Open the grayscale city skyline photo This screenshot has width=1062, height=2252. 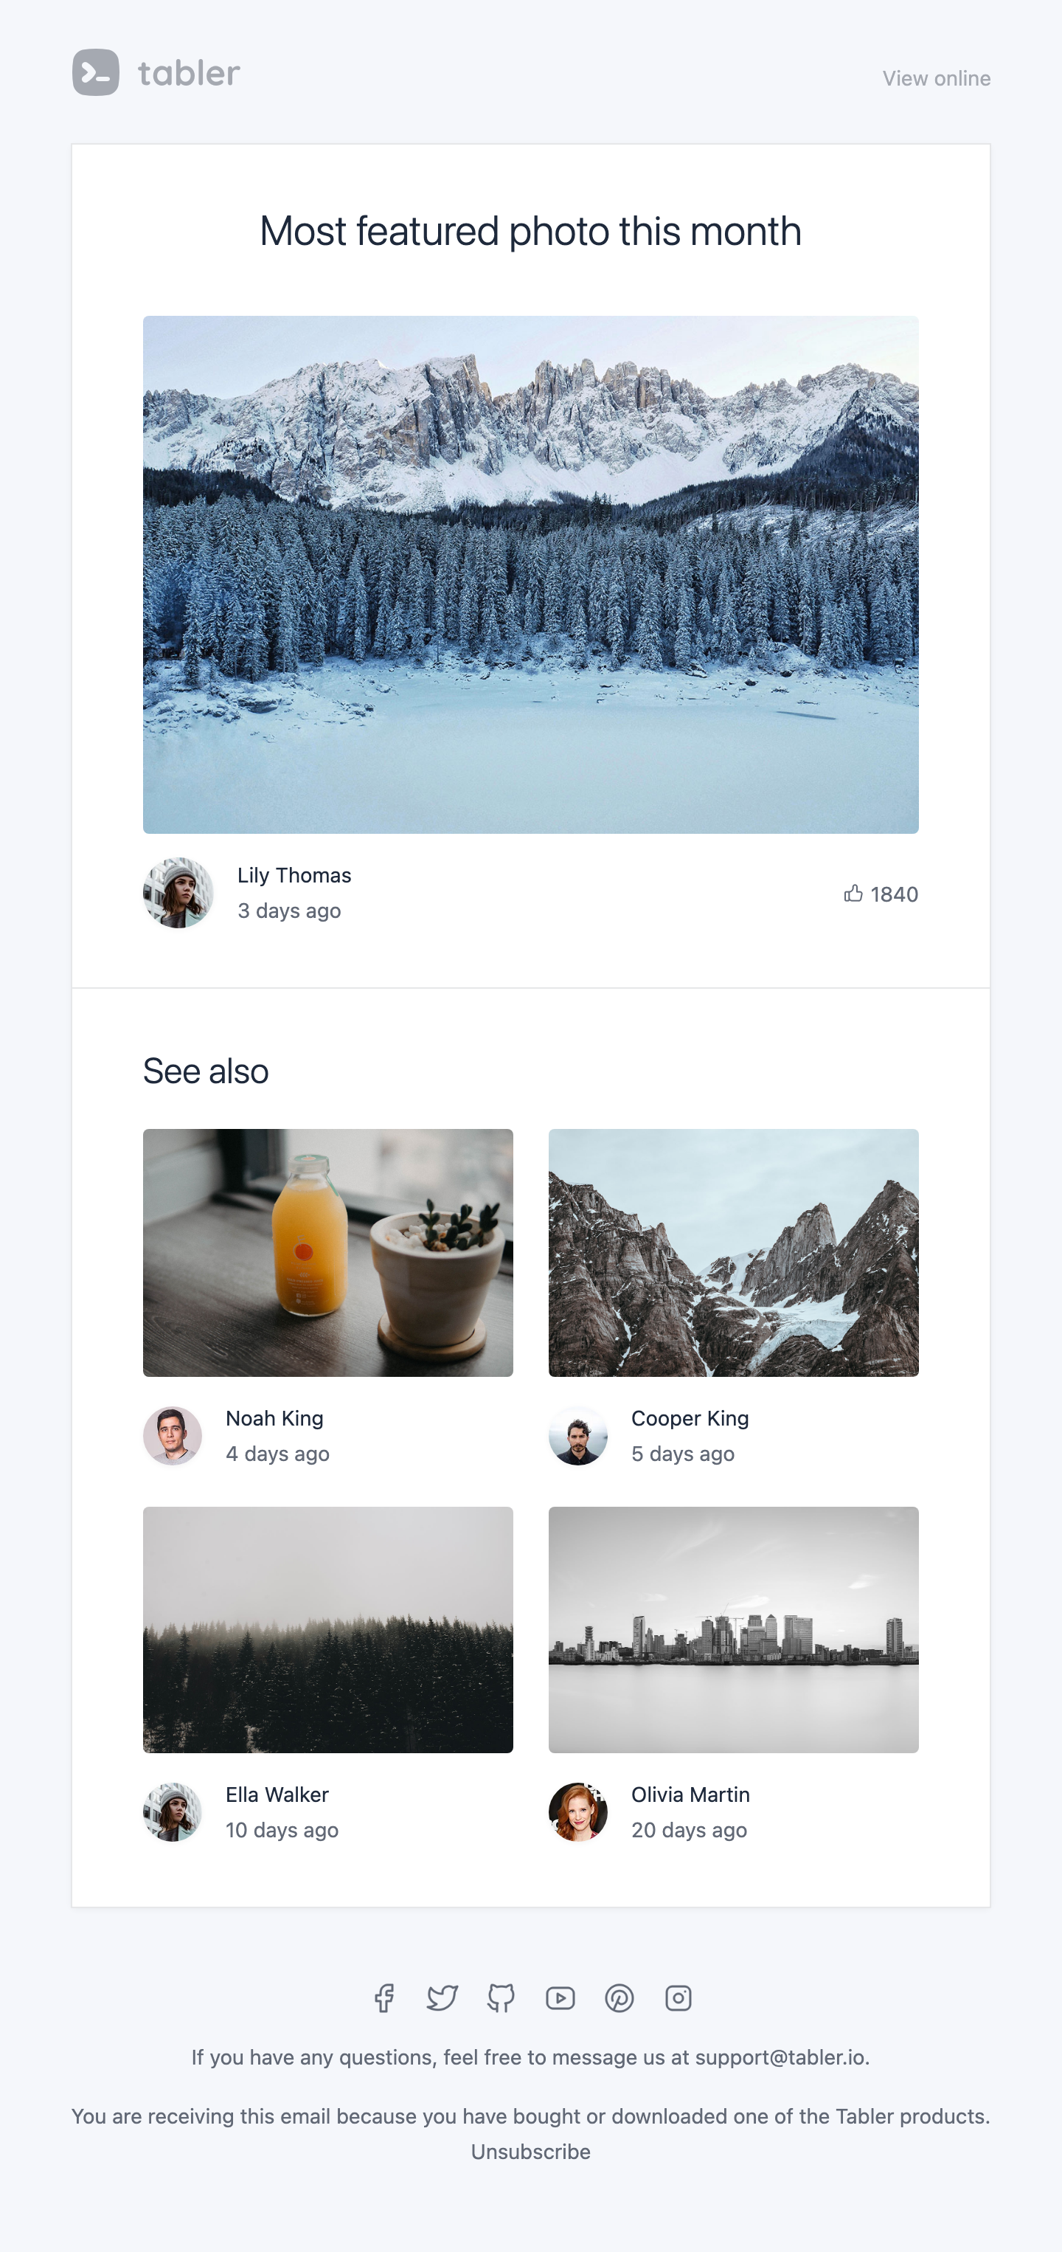pos(733,1629)
